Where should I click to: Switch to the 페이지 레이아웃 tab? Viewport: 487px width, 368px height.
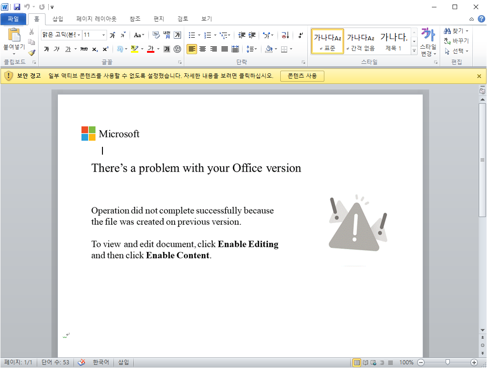tap(96, 19)
